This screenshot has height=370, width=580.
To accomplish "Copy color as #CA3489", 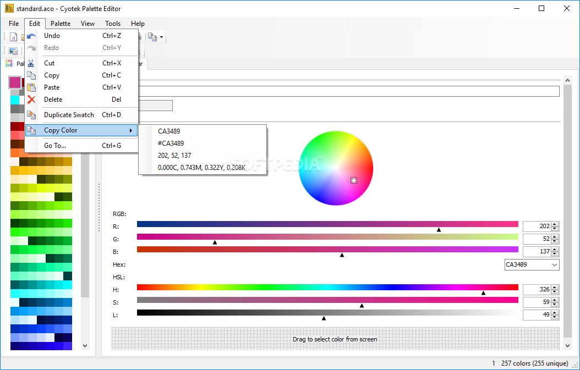I will pyautogui.click(x=203, y=143).
